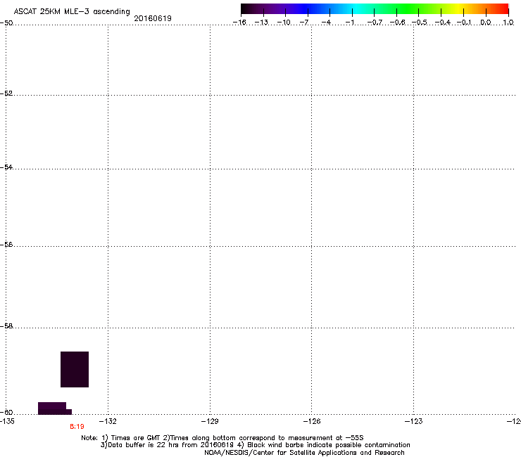The image size is (521, 457).
Task: Click longitude axis label -132
Action: [108, 421]
